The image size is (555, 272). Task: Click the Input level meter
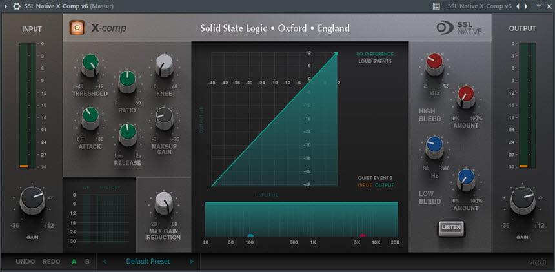tap(28, 106)
